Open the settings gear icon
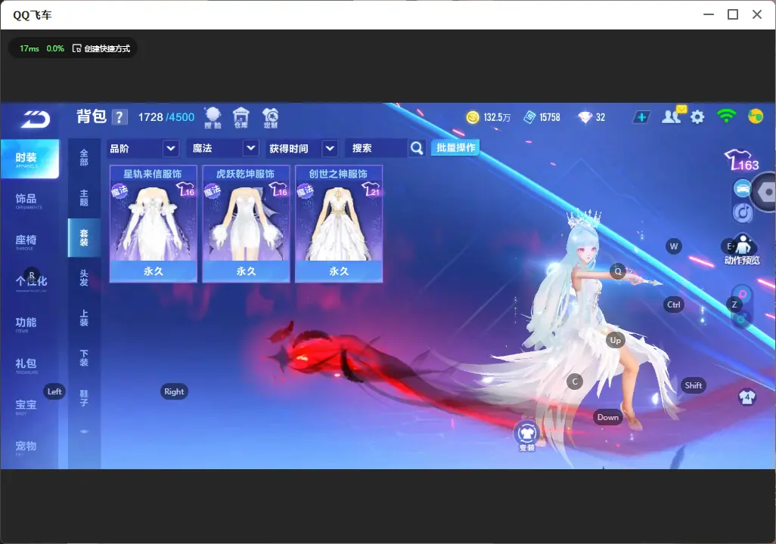The width and height of the screenshot is (776, 544). (x=697, y=117)
